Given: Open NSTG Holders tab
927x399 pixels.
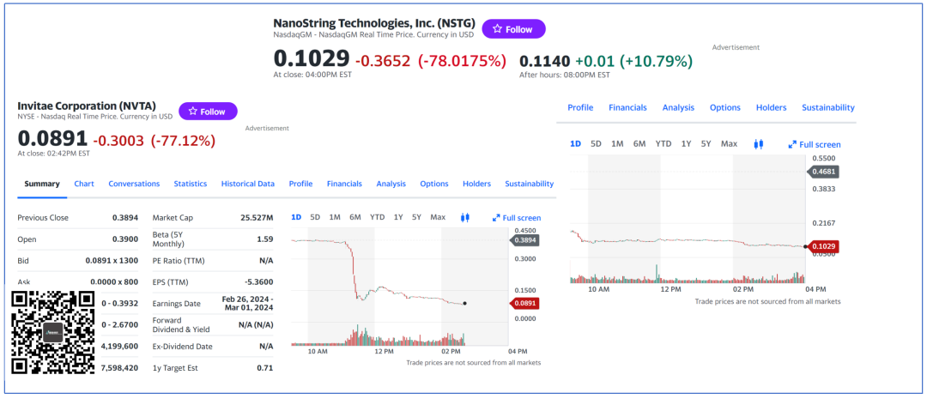Looking at the screenshot, I should coord(771,107).
